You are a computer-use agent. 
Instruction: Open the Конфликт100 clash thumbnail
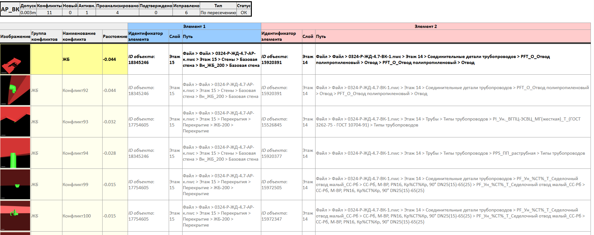[x=15, y=216]
